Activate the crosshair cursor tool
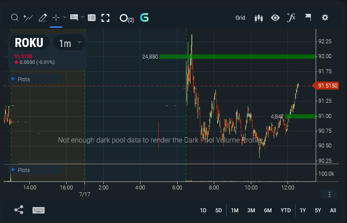The width and height of the screenshot is (347, 223). tap(56, 17)
